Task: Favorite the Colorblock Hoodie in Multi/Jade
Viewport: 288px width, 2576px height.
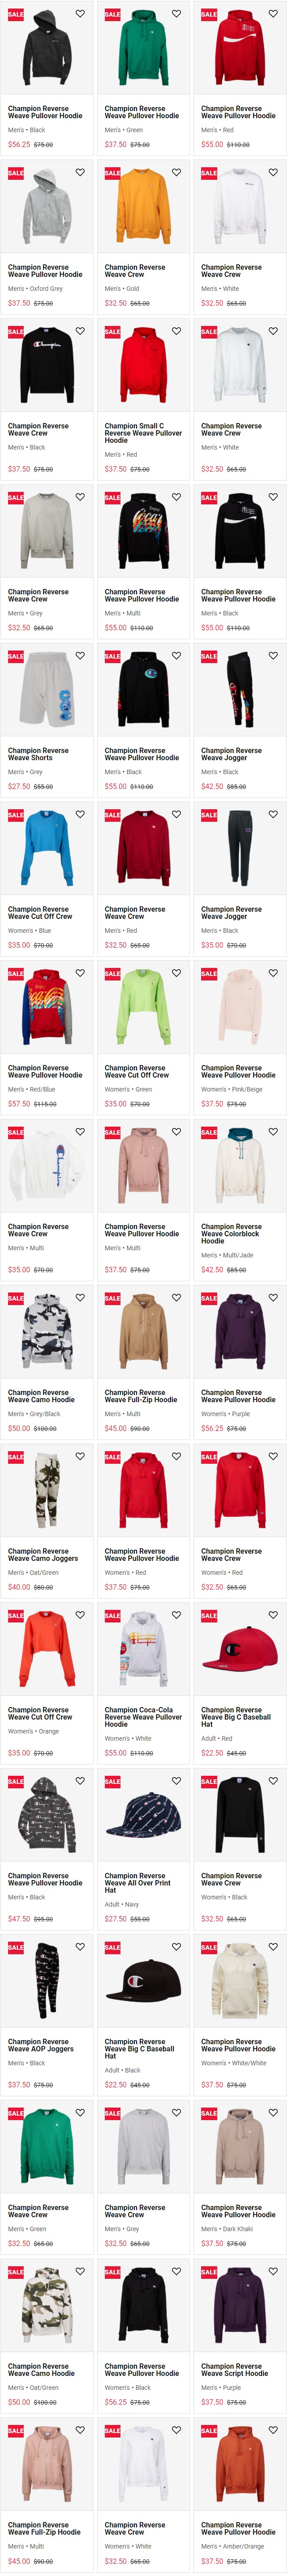Action: (x=273, y=1132)
